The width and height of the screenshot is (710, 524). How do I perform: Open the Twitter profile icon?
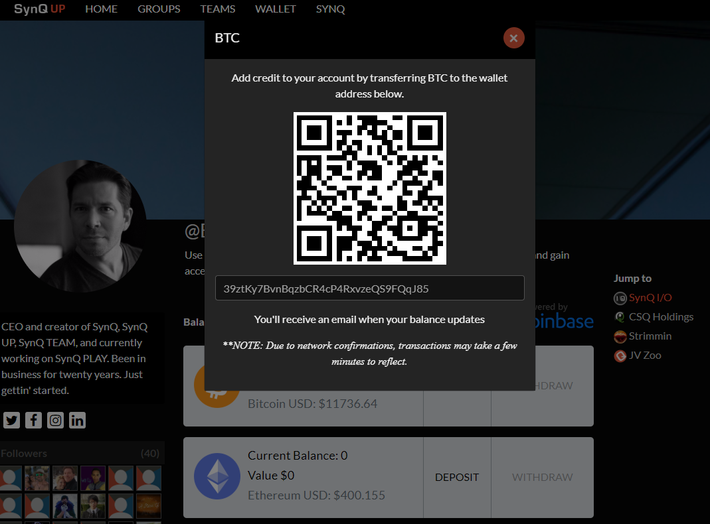pos(12,420)
